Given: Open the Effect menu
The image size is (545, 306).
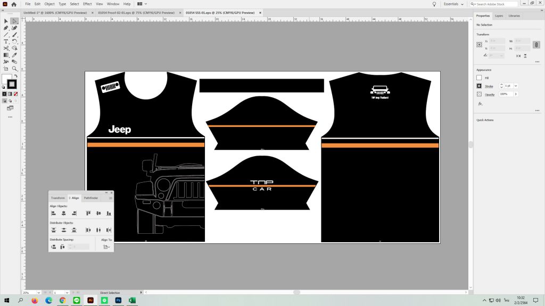Looking at the screenshot, I should pos(87,4).
